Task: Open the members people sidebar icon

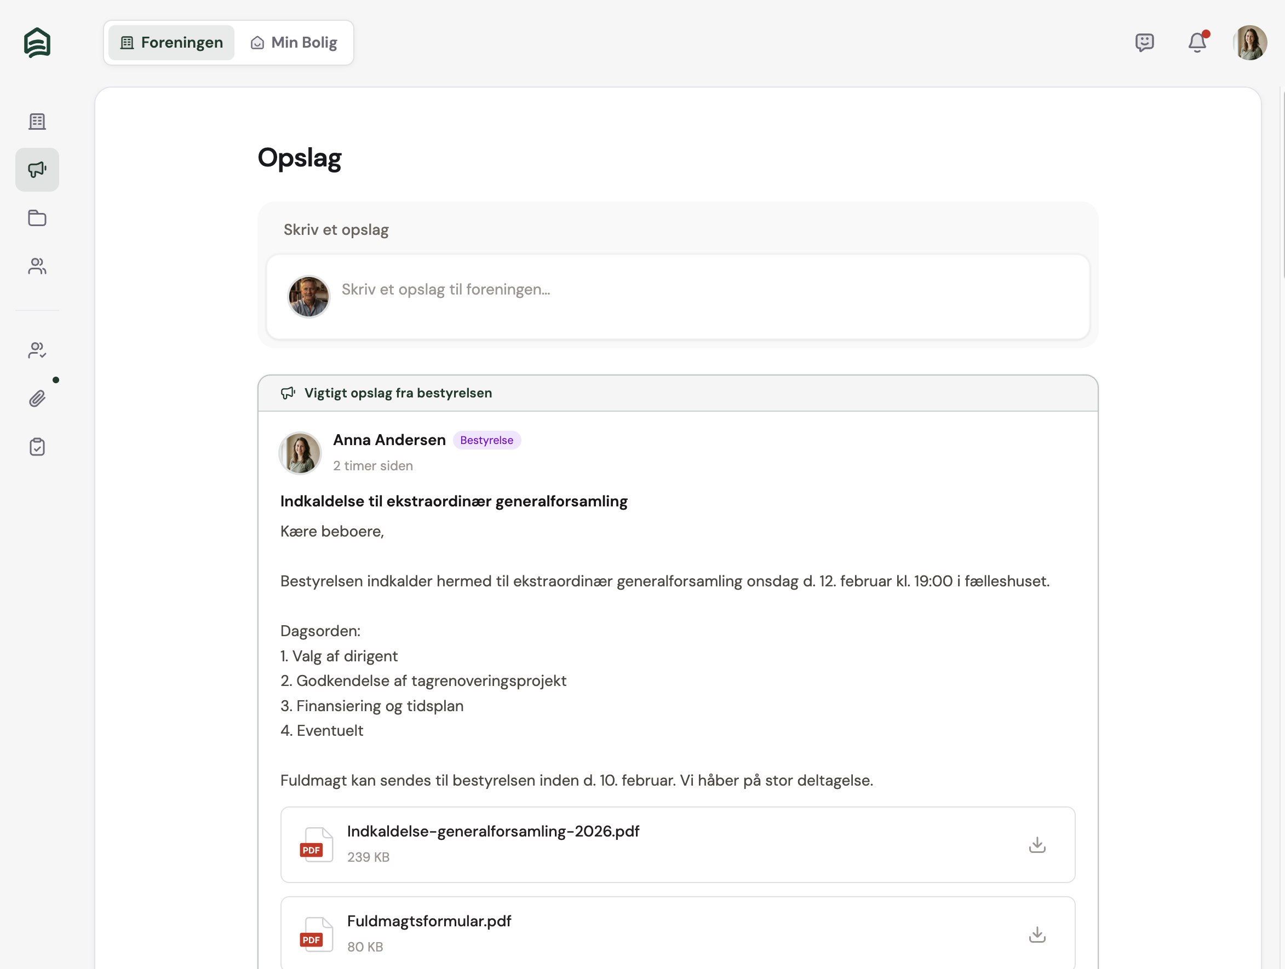Action: [37, 266]
